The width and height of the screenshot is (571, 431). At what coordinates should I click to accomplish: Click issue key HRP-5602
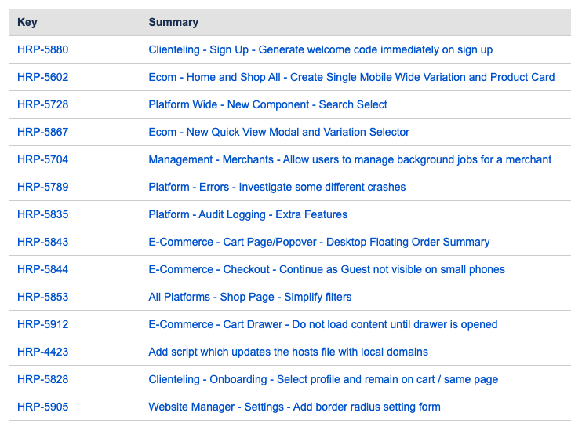[42, 77]
